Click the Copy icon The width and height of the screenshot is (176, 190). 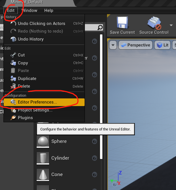click(13, 63)
